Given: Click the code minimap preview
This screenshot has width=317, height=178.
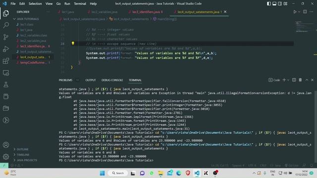Looking at the screenshot, I should click(x=305, y=26).
